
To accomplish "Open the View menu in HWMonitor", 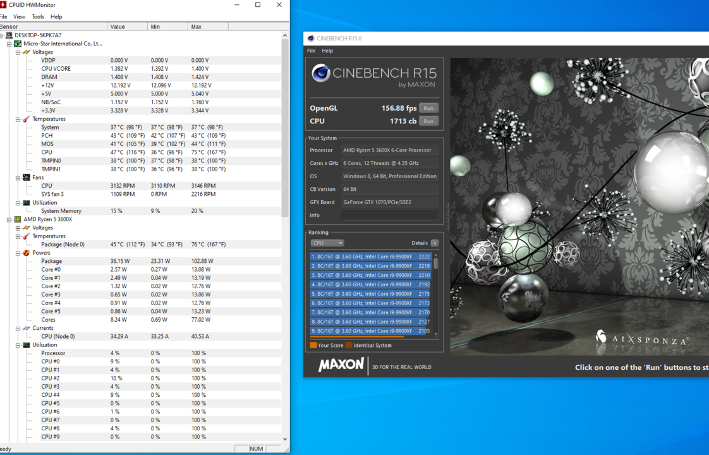I will (x=19, y=16).
